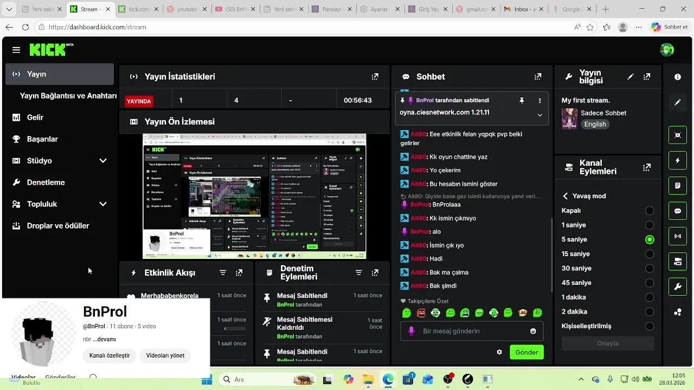The image size is (694, 390).
Task: Pop out the Yayın İstatistikleri panel
Action: [375, 76]
